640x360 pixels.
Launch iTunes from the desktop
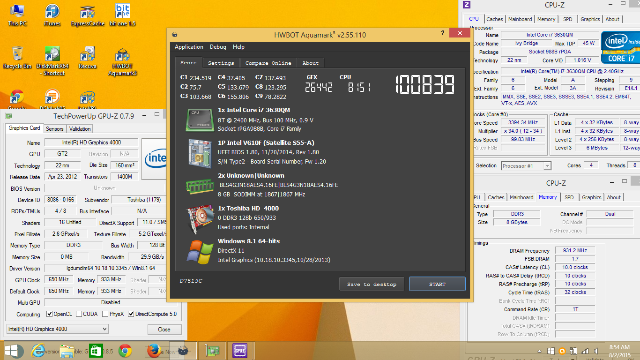pyautogui.click(x=52, y=15)
